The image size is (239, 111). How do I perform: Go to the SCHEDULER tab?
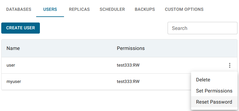coord(112,9)
